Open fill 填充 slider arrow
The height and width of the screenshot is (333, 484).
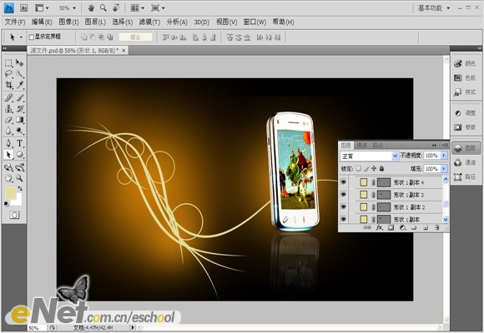(444, 169)
